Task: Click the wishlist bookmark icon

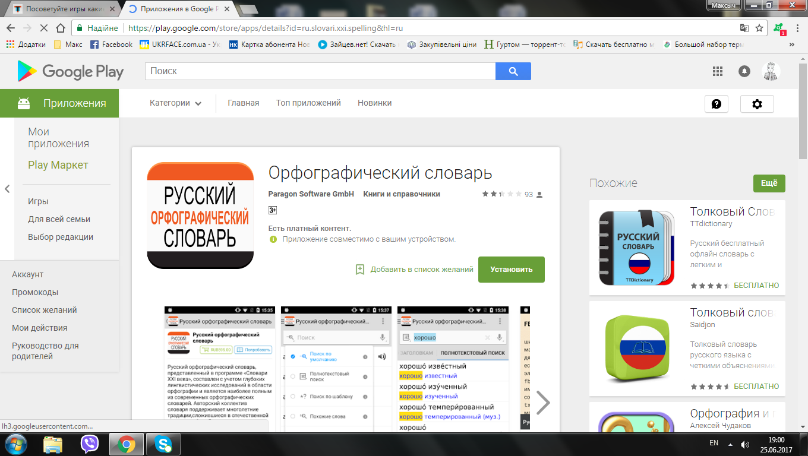Action: tap(359, 270)
